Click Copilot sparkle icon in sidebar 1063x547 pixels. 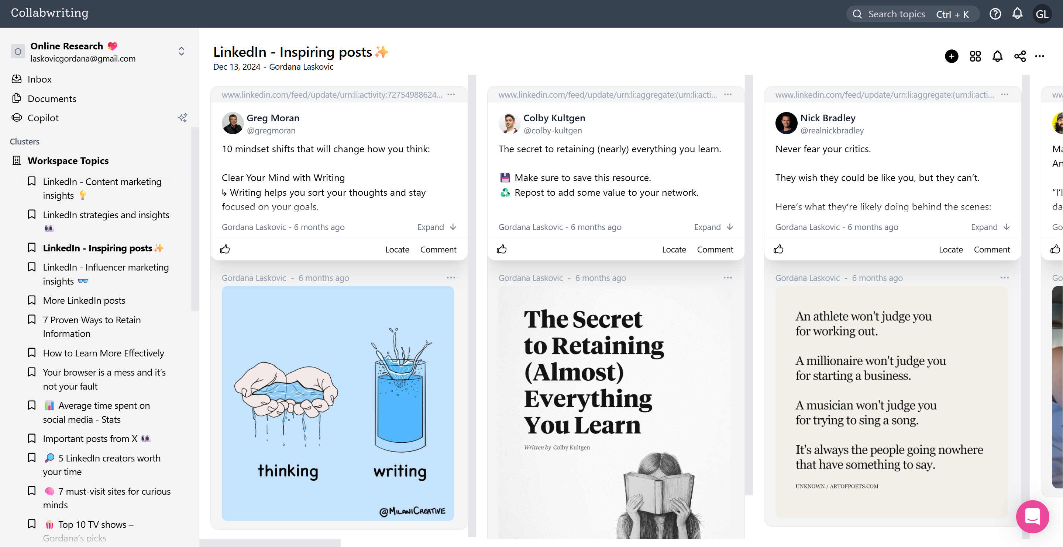coord(182,118)
